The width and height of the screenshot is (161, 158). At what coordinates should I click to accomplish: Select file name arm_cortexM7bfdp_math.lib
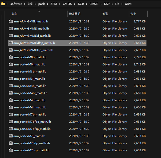tap(32, 122)
